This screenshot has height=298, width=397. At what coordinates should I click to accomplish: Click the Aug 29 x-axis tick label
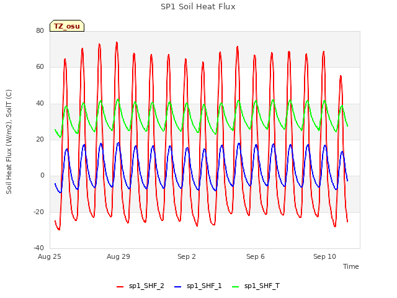pyautogui.click(x=118, y=256)
